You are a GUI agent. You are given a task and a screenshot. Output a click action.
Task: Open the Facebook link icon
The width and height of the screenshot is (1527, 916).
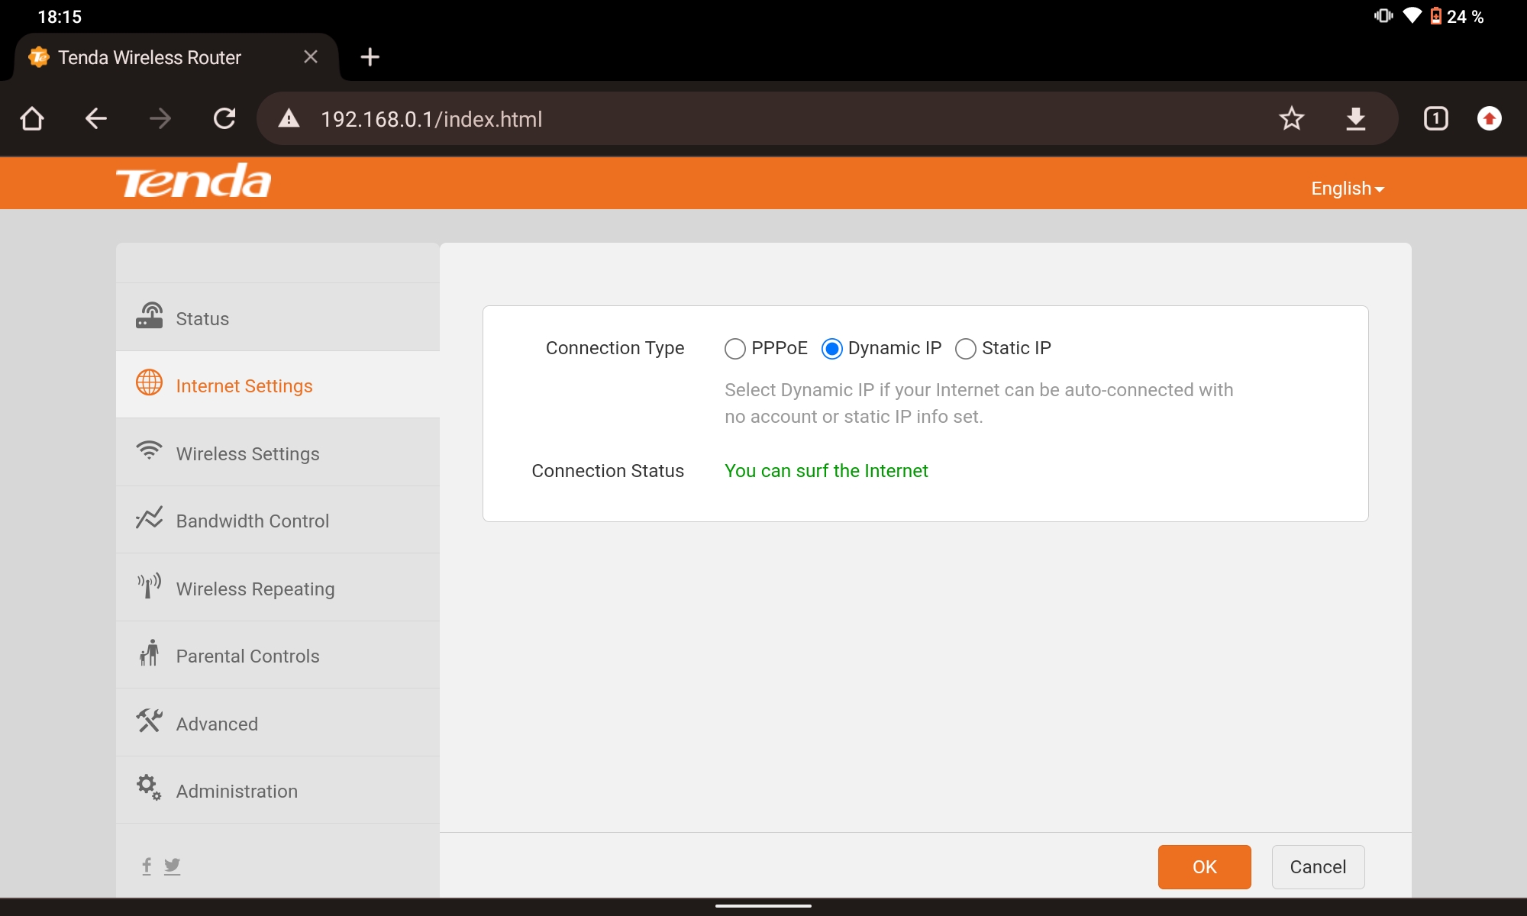(x=147, y=866)
